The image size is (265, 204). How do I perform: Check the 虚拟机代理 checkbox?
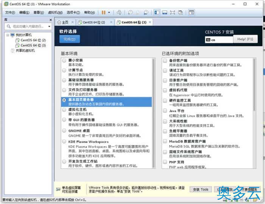pyautogui.click(x=165, y=90)
